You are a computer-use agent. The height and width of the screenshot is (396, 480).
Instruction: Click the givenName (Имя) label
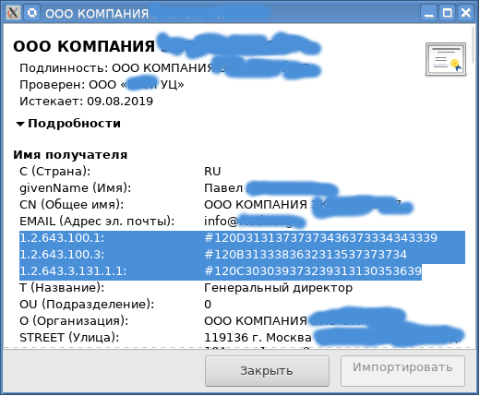(76, 188)
